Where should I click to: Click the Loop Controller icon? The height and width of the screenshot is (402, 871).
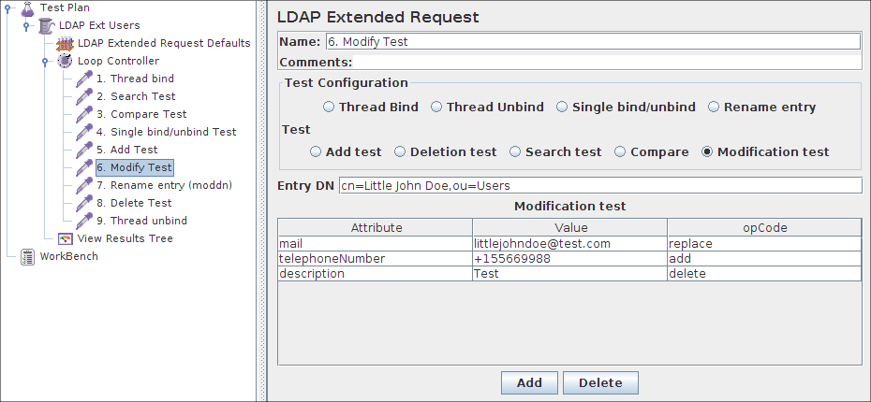coord(65,62)
